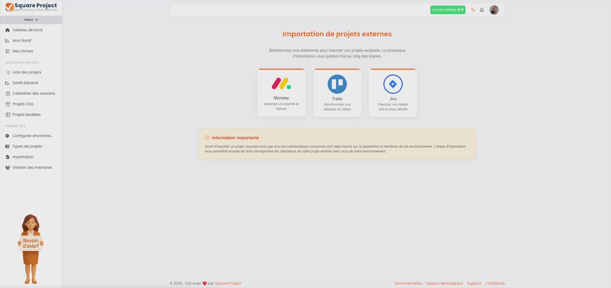Click the language translation icon
This screenshot has height=288, width=611.
[473, 10]
